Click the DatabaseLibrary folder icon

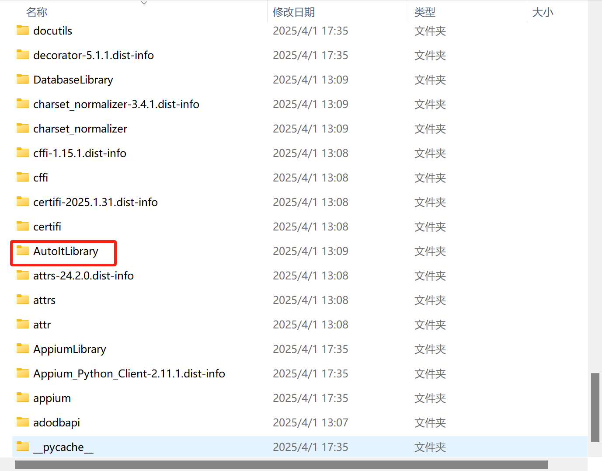click(22, 79)
